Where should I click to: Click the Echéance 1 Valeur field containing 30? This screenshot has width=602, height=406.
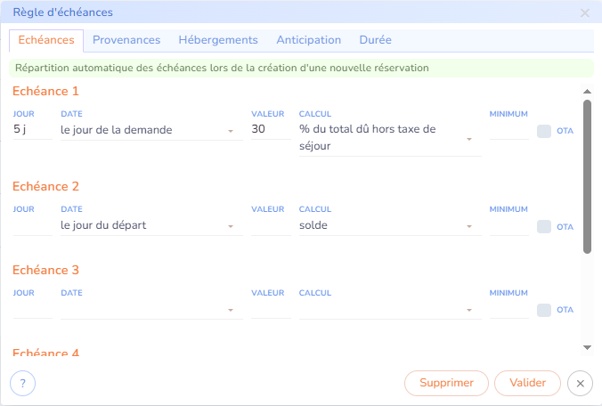pos(271,130)
